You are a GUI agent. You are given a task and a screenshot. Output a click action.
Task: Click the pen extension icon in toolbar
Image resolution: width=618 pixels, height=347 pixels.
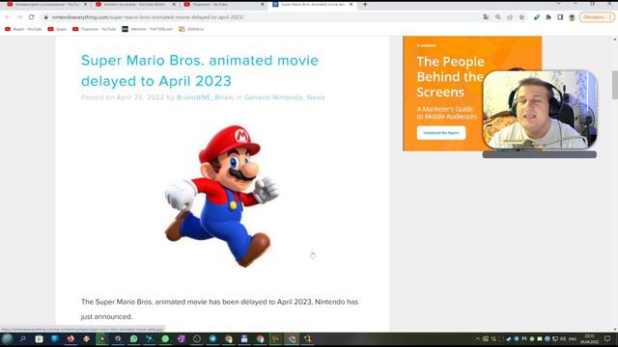click(537, 17)
